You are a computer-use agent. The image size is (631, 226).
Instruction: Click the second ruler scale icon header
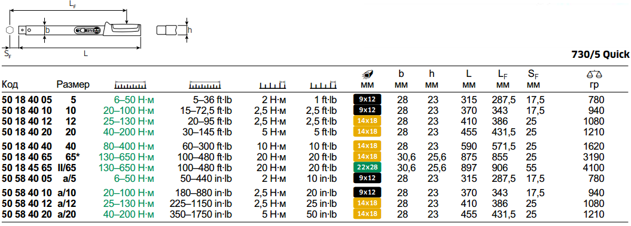pos(205,85)
